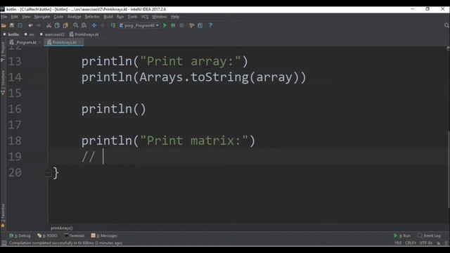
Task: Click the compilation completed status message
Action: (x=65, y=243)
